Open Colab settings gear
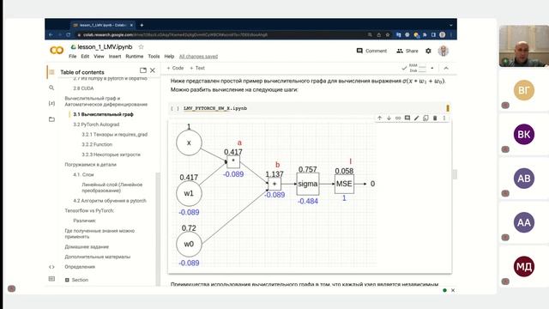The image size is (549, 309). pyautogui.click(x=428, y=51)
